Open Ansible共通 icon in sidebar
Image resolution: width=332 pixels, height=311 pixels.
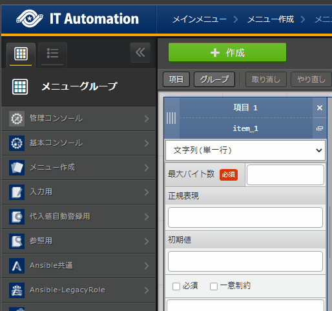[17, 266]
